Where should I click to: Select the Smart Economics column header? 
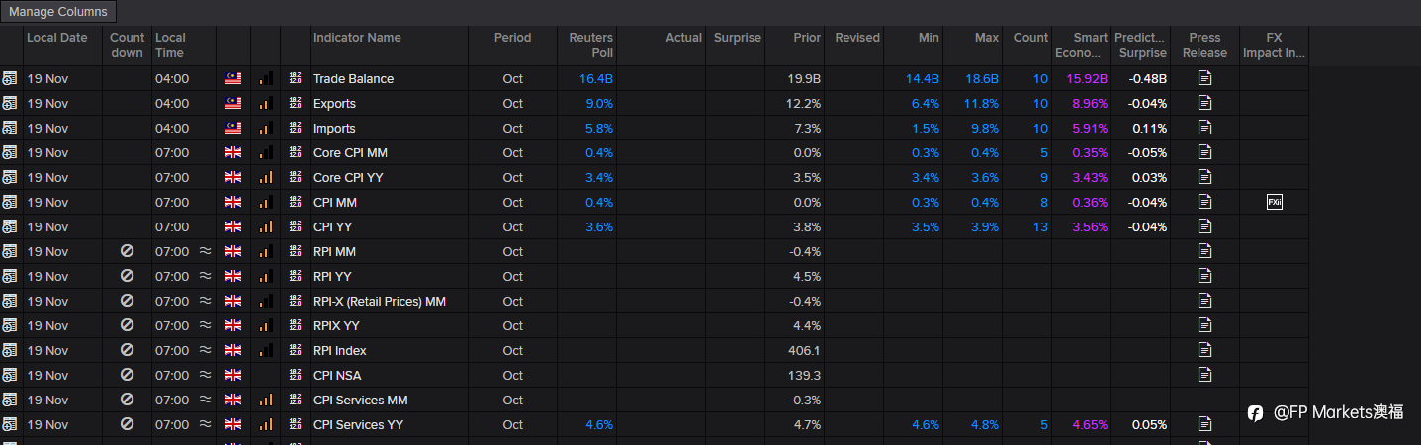(x=1081, y=45)
